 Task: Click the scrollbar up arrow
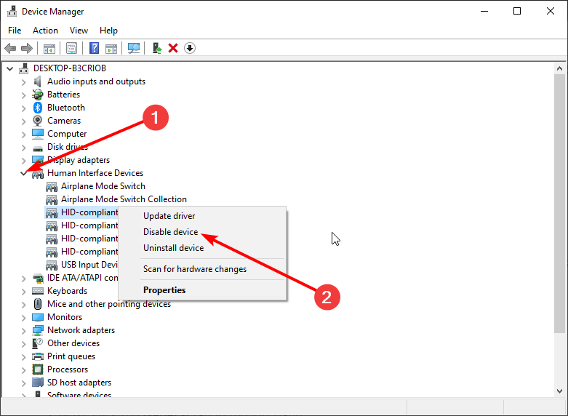pyautogui.click(x=559, y=68)
